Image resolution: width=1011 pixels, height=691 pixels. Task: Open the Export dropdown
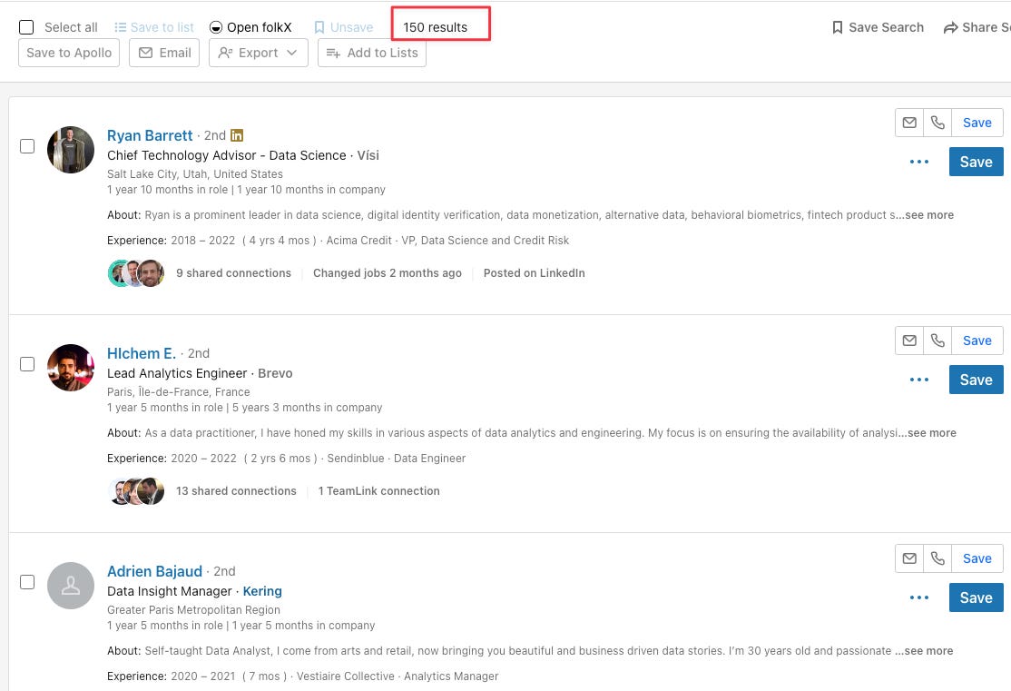point(259,53)
